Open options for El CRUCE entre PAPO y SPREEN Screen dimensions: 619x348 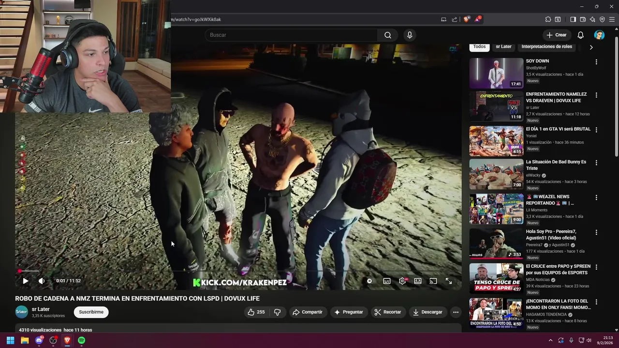(x=596, y=267)
